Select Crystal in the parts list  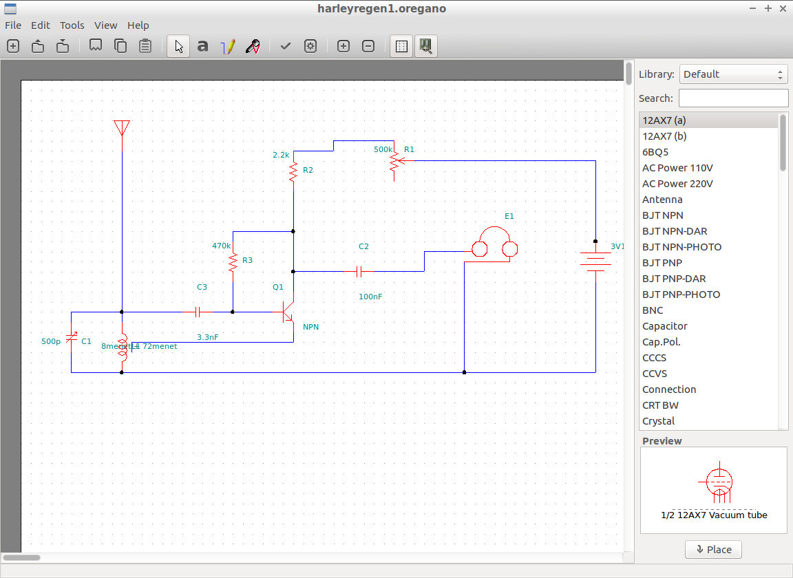[x=708, y=421]
